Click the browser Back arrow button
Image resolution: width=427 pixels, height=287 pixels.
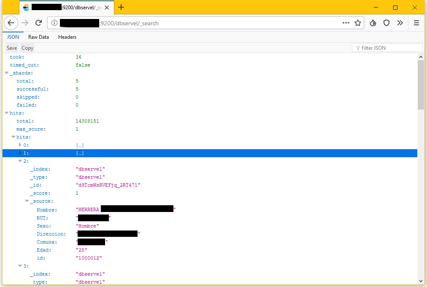click(x=11, y=23)
